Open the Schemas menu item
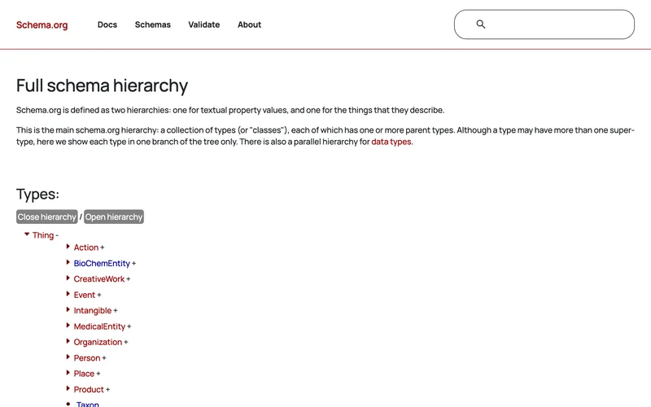 click(153, 24)
